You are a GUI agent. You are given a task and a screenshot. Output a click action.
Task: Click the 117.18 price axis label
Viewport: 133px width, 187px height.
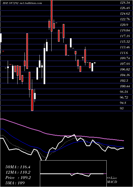125,36
